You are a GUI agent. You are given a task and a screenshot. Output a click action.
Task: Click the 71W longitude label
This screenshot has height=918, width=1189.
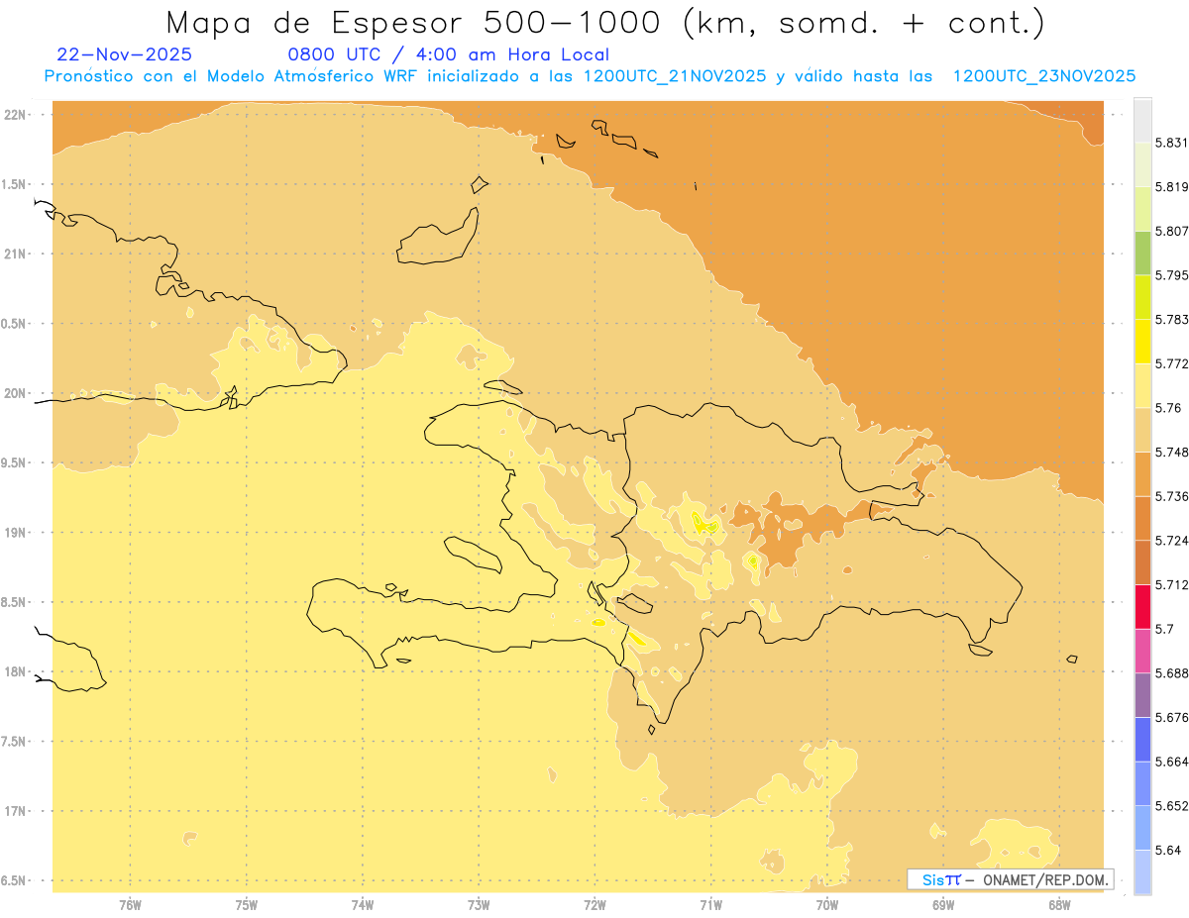click(710, 905)
